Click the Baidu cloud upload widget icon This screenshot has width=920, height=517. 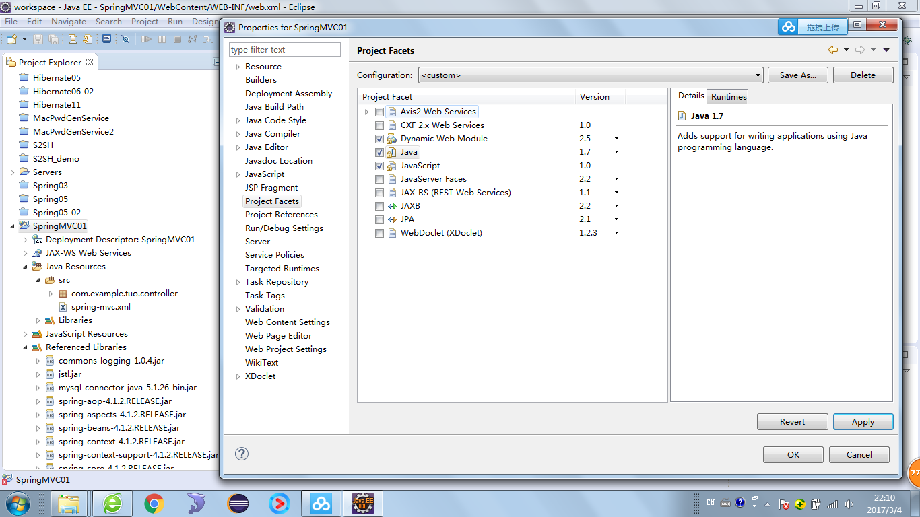[789, 27]
